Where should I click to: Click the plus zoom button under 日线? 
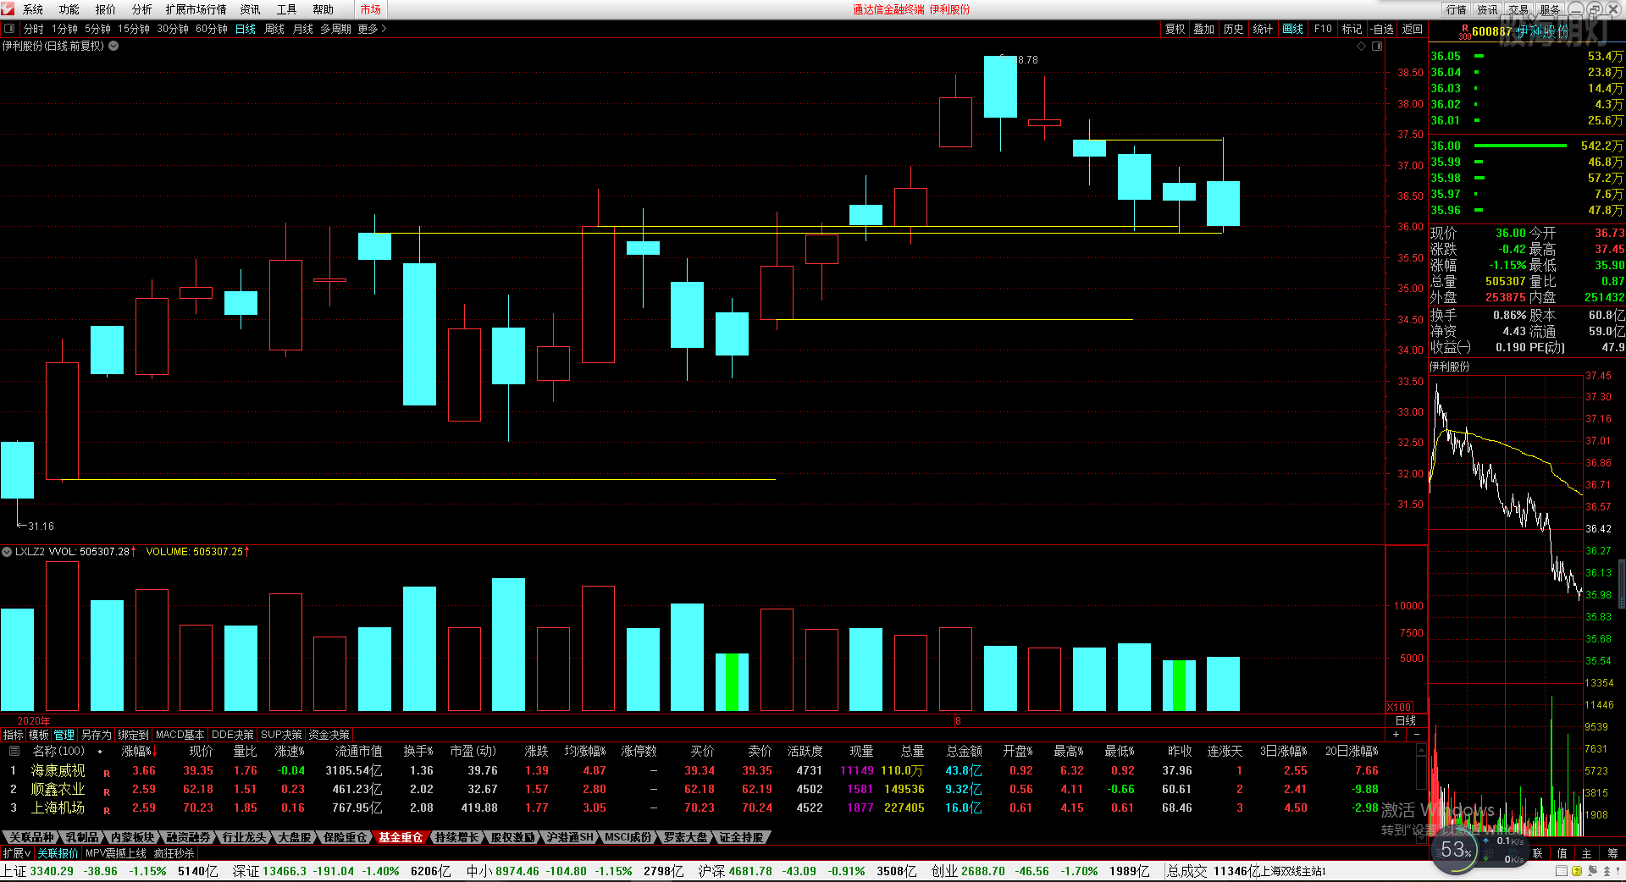coord(1396,735)
